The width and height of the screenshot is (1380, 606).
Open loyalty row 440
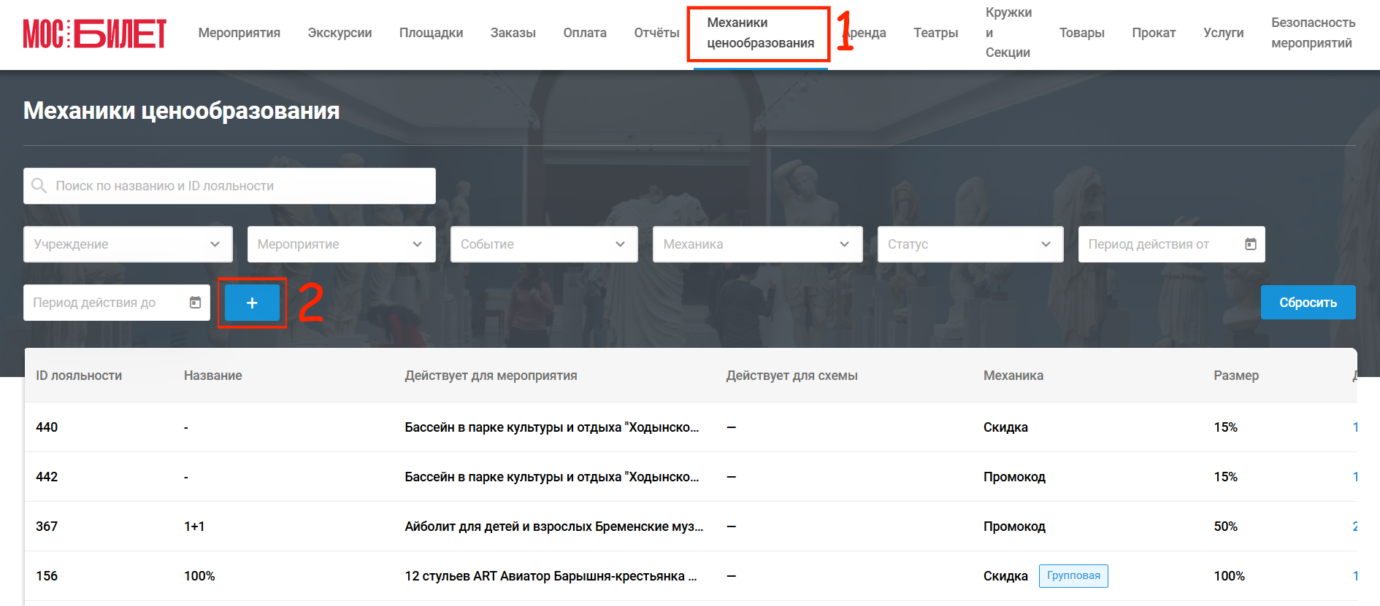tap(691, 427)
